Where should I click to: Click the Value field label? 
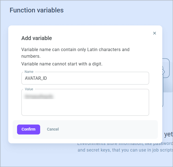click(29, 89)
